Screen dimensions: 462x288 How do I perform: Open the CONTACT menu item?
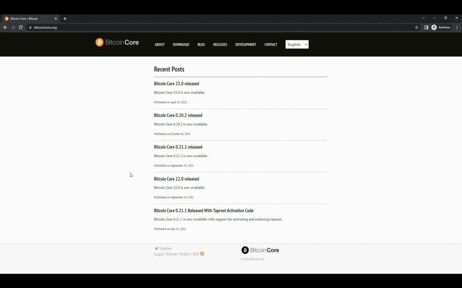pyautogui.click(x=271, y=45)
